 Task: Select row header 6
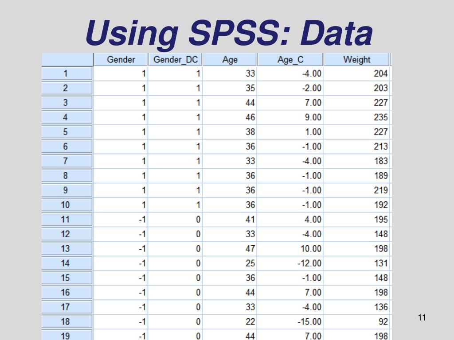(x=67, y=146)
